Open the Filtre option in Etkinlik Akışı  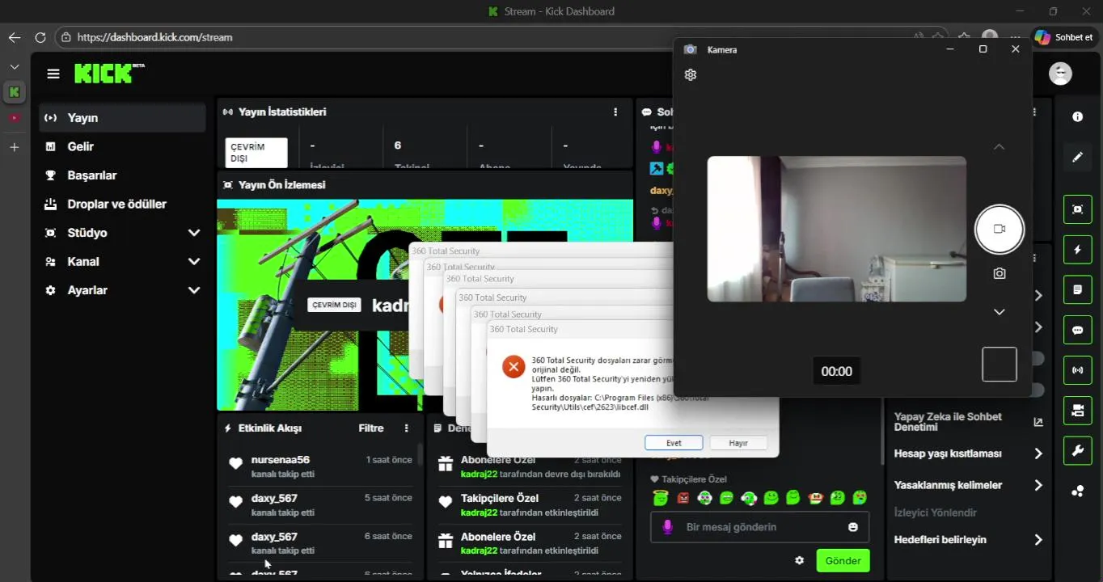(x=371, y=428)
